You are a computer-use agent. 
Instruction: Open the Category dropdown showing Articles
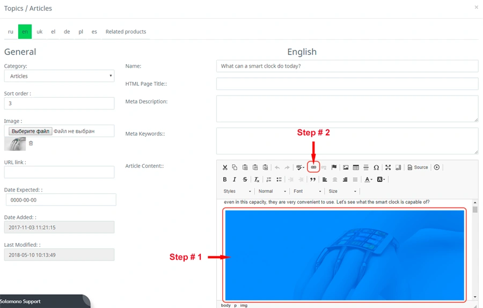pos(59,76)
